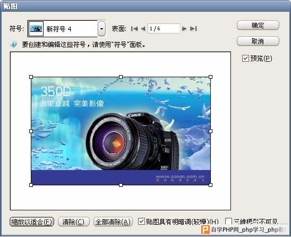Click the 新符号 4 combo box text
The height and width of the screenshot is (237, 291).
point(59,29)
